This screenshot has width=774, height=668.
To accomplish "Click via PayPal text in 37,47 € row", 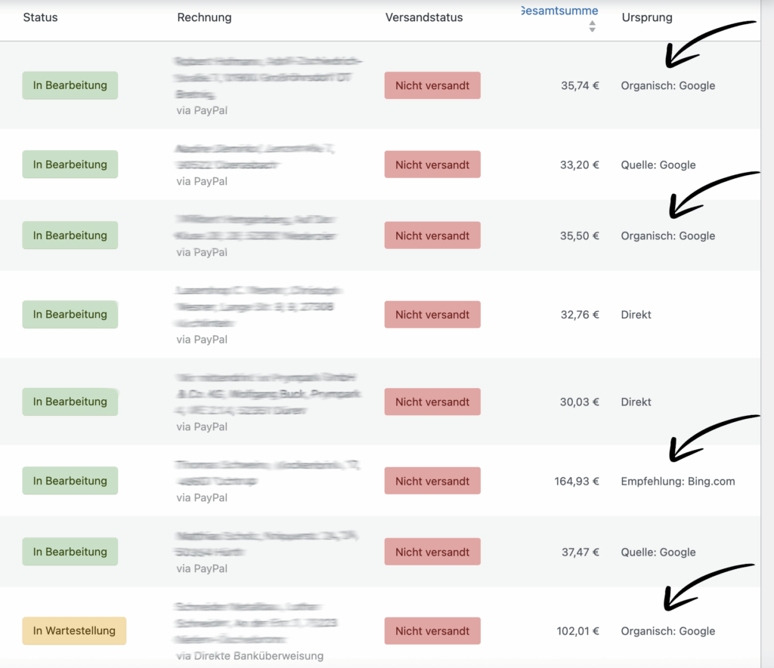I will click(x=202, y=569).
